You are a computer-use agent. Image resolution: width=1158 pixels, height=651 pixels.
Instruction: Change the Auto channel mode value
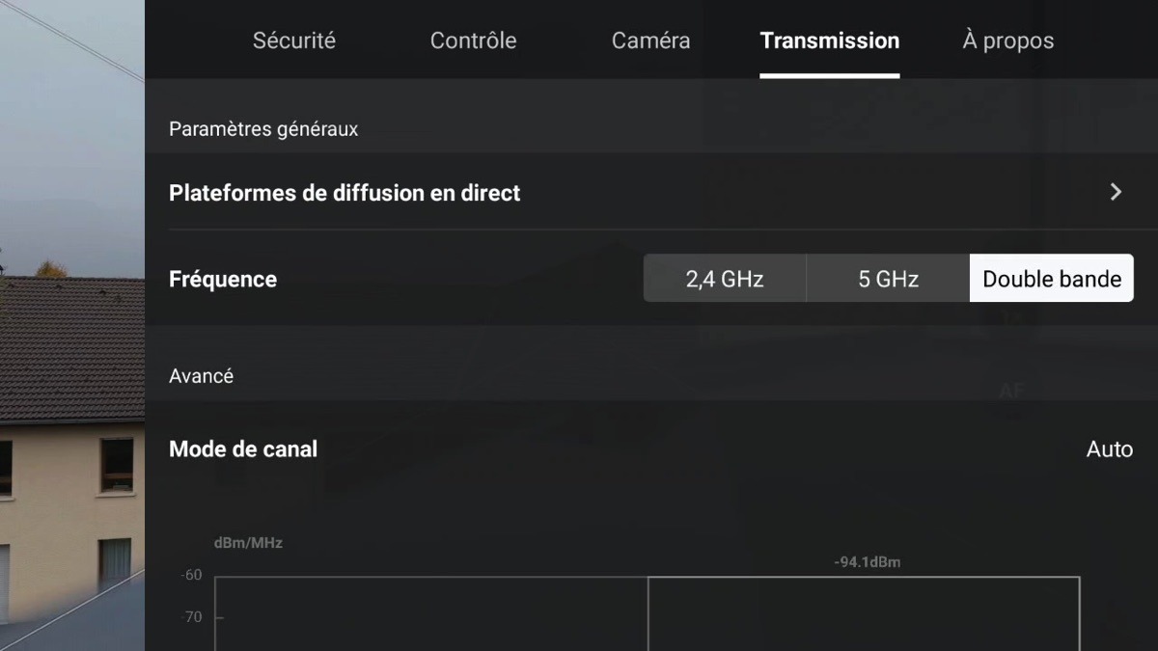pyautogui.click(x=1110, y=449)
